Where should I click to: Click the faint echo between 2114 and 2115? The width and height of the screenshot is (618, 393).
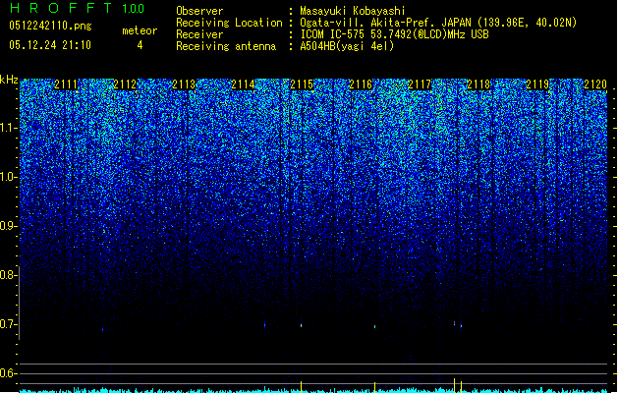point(265,325)
